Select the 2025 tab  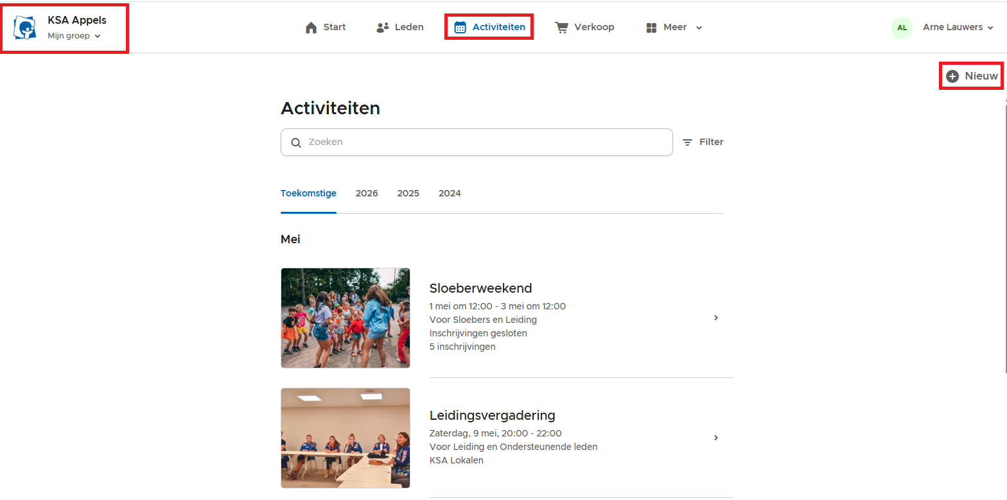(x=408, y=194)
